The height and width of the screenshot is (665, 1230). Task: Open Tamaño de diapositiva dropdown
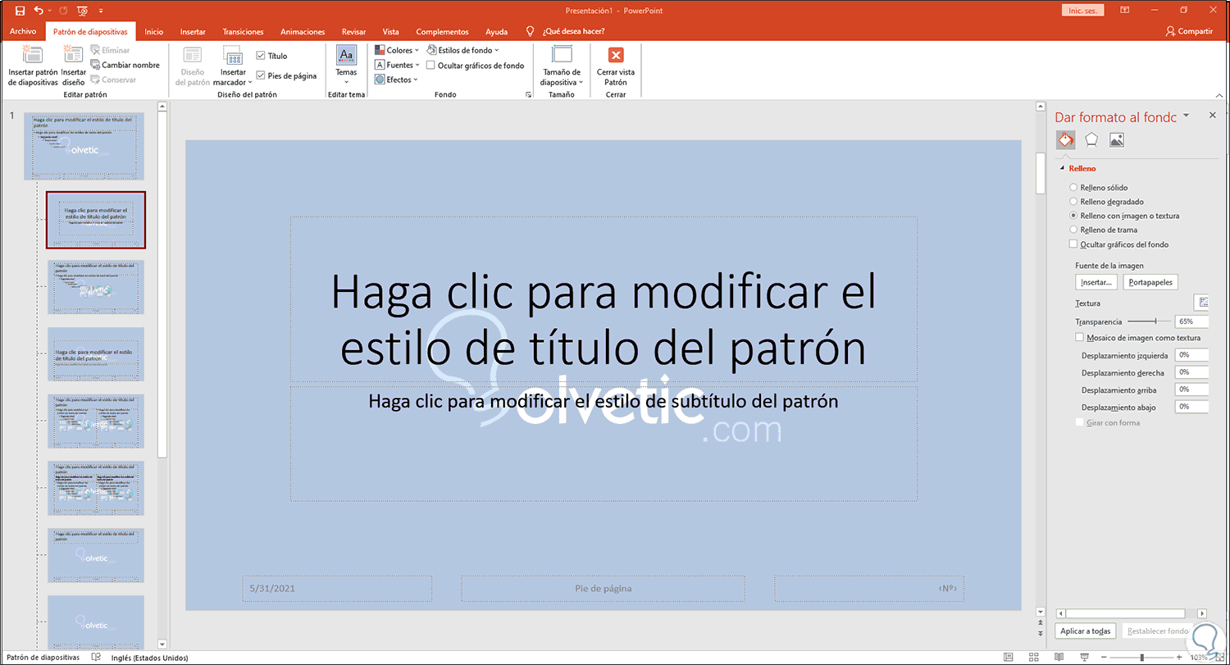click(562, 66)
